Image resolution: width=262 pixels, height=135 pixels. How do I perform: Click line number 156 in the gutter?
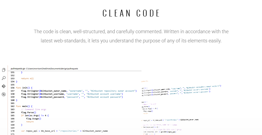pos(12,88)
